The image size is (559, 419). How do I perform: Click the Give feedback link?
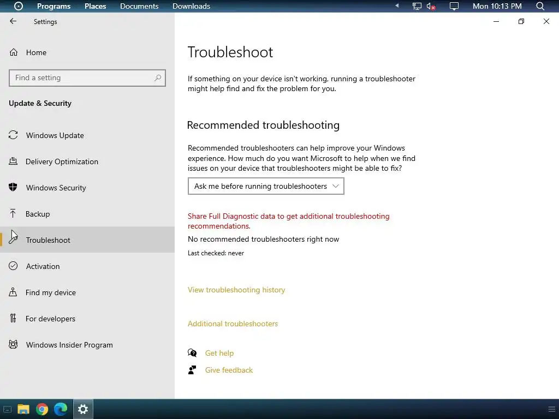pos(229,370)
